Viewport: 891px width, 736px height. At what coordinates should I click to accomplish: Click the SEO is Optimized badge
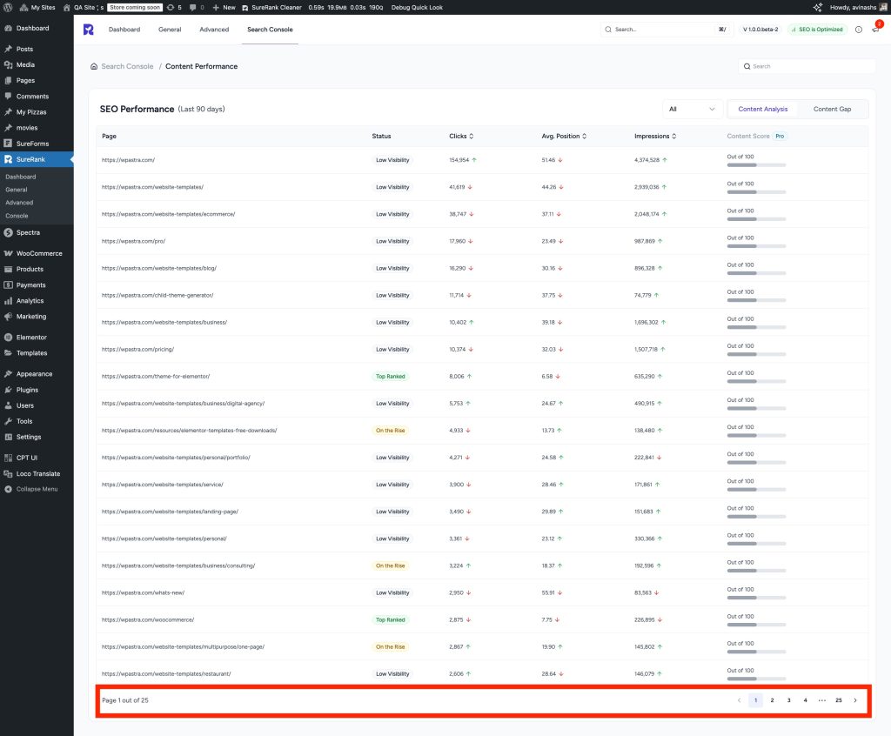tap(817, 30)
